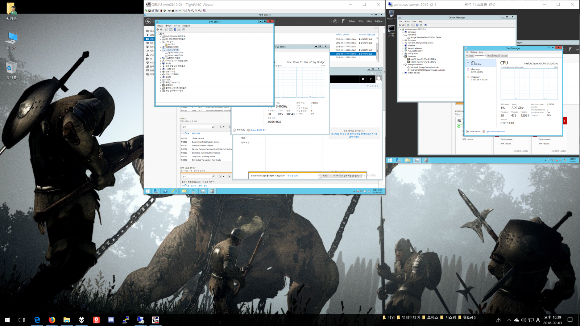Open the Action menu in Device Manager

click(x=407, y=21)
